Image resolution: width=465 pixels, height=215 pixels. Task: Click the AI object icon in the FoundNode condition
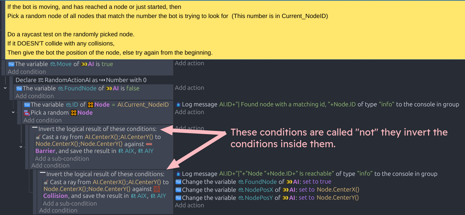click(109, 89)
